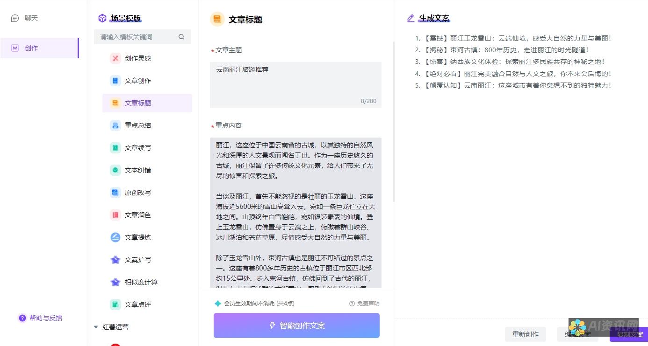Click the 原创改写 template icon
The image size is (648, 346).
point(115,193)
